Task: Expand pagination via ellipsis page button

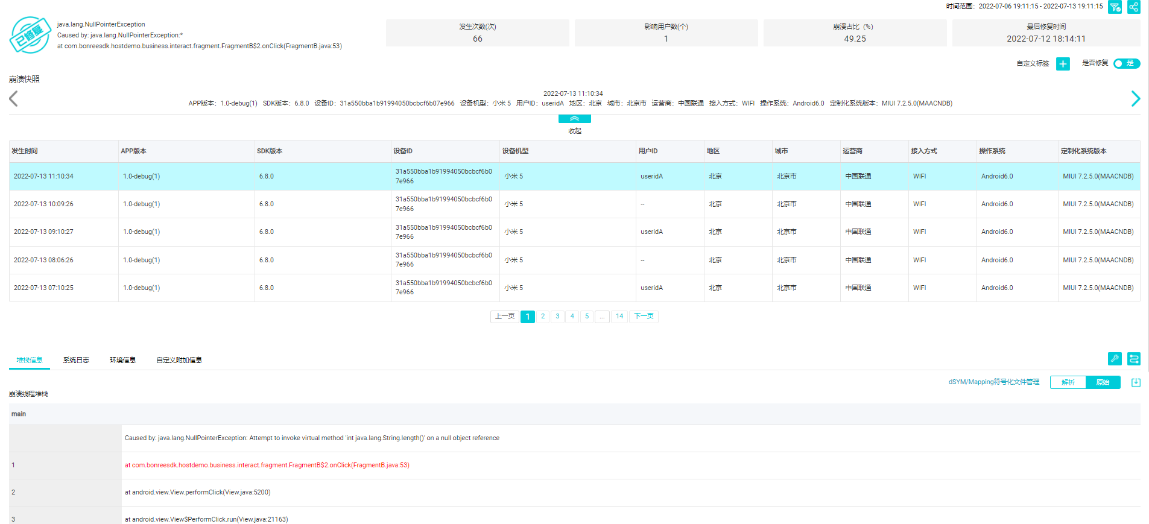Action: (602, 317)
